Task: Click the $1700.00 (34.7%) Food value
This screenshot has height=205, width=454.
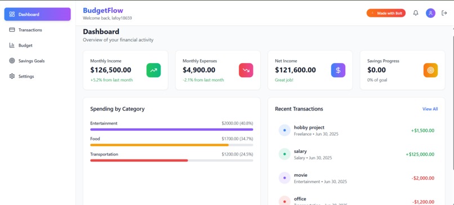Action: point(238,139)
